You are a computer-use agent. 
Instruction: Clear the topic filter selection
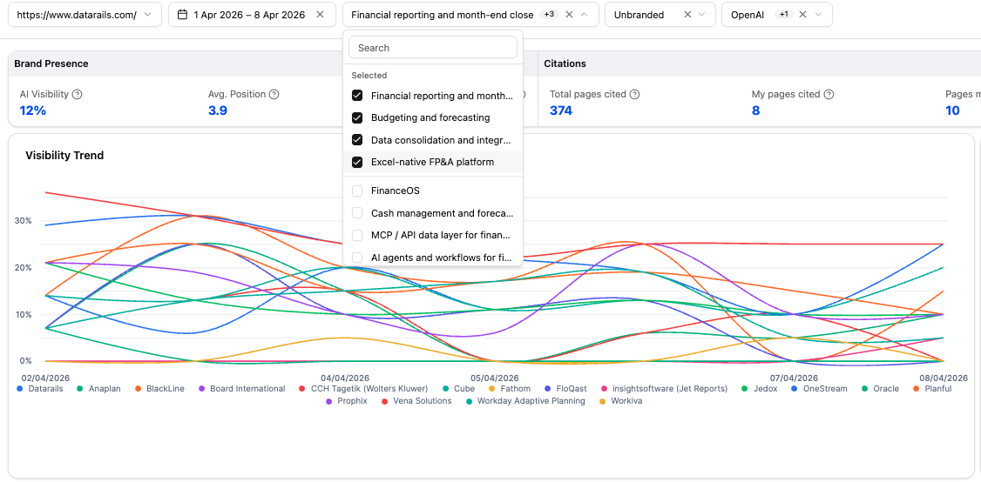click(x=569, y=15)
